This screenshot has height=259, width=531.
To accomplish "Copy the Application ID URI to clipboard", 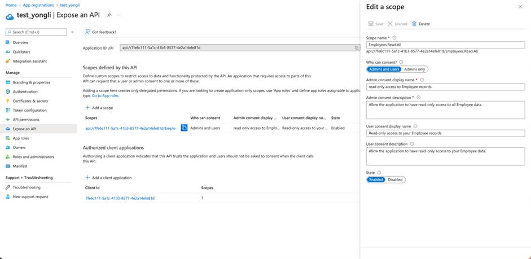I will coord(357,48).
